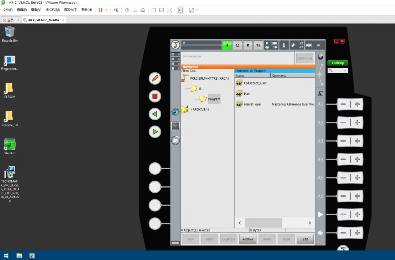Click the VMware pause virtual machine icon
Image resolution: width=395 pixels, height=260 pixels.
(x=101, y=10)
